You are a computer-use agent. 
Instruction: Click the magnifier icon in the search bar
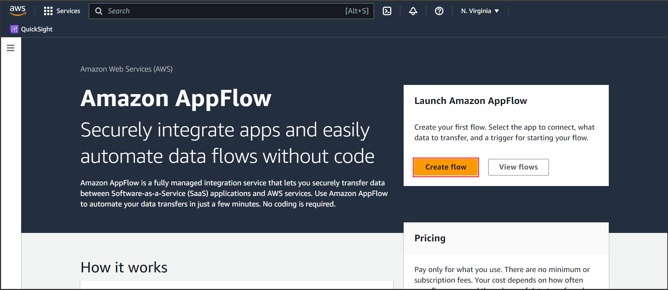point(99,11)
